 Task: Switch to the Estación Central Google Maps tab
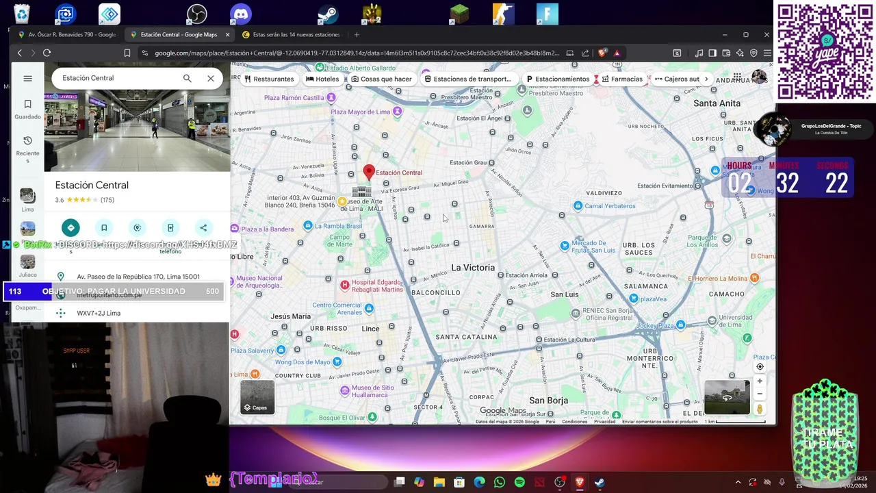tap(178, 34)
